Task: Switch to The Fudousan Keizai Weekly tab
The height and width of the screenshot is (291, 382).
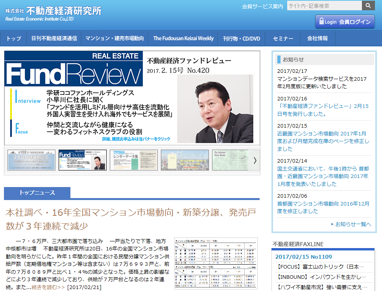Action: pyautogui.click(x=183, y=39)
